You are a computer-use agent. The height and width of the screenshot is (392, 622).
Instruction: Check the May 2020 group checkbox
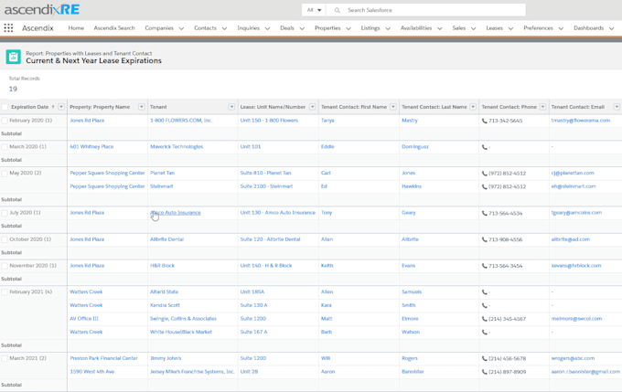pos(5,174)
